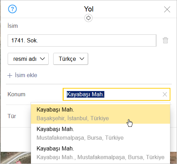Click the plus icon beside İsim ekle

pyautogui.click(x=10, y=75)
